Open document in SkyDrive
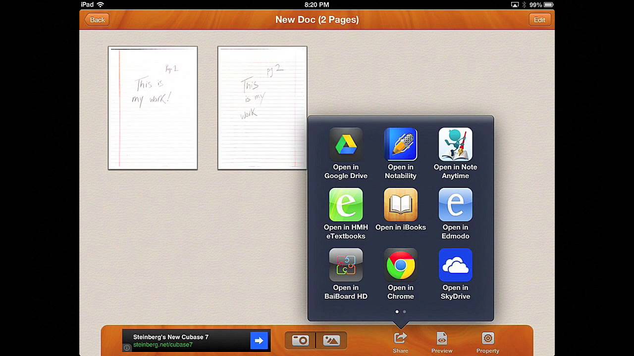Viewport: 634px width, 356px height. pyautogui.click(x=455, y=274)
